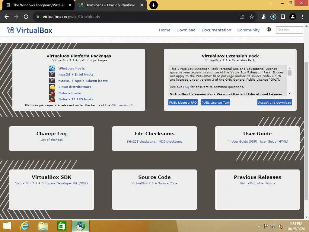309x232 pixels.
Task: Open the Community nav item
Action: click(248, 30)
